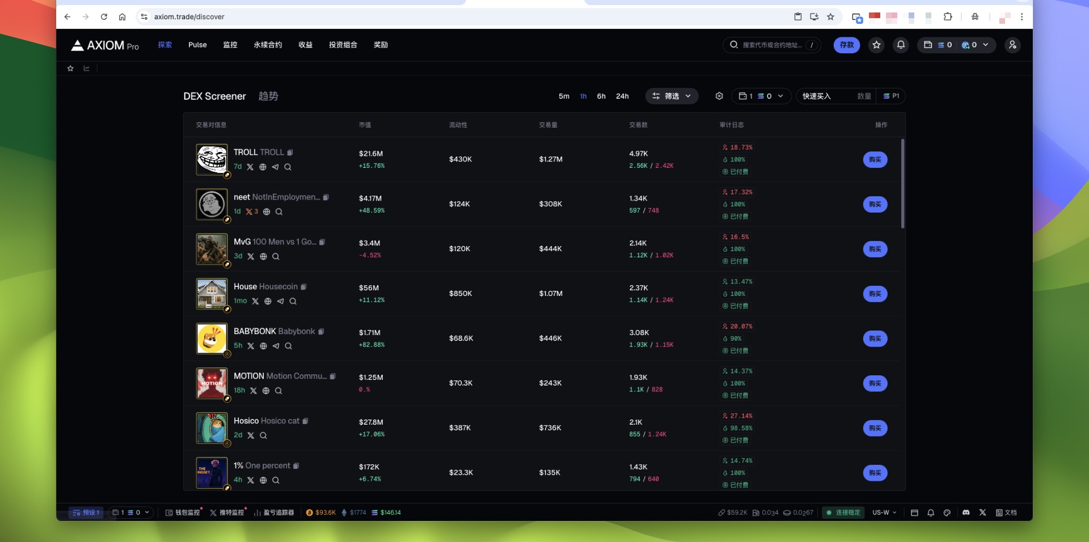Select the 24h timeframe
This screenshot has width=1089, height=542.
622,96
